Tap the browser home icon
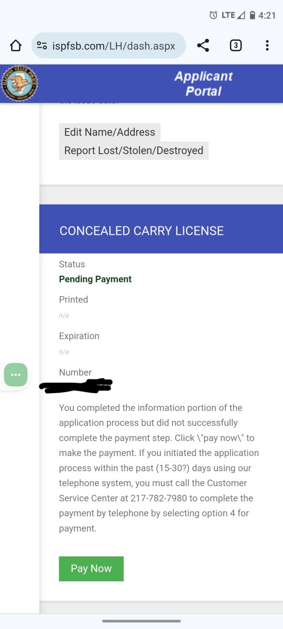 tap(16, 46)
